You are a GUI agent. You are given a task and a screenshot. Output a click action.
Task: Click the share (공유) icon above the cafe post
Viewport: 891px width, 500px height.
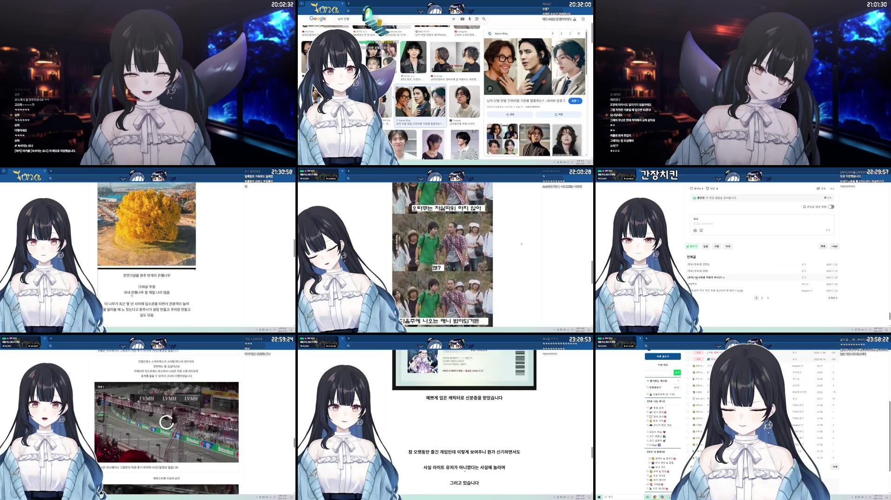click(x=818, y=188)
